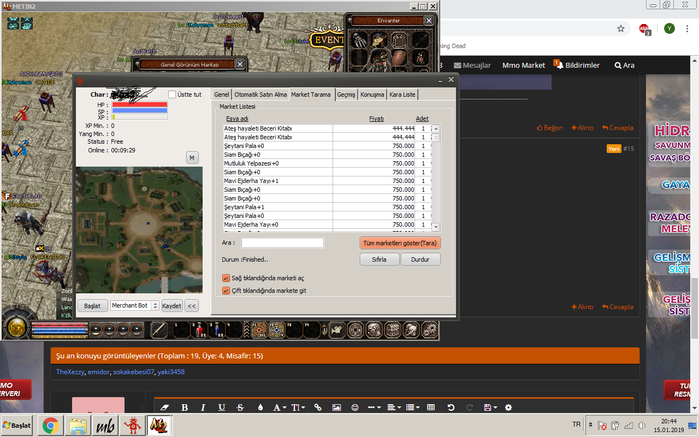
Task: Open the Adblock Plus extension icon
Action: point(644,29)
